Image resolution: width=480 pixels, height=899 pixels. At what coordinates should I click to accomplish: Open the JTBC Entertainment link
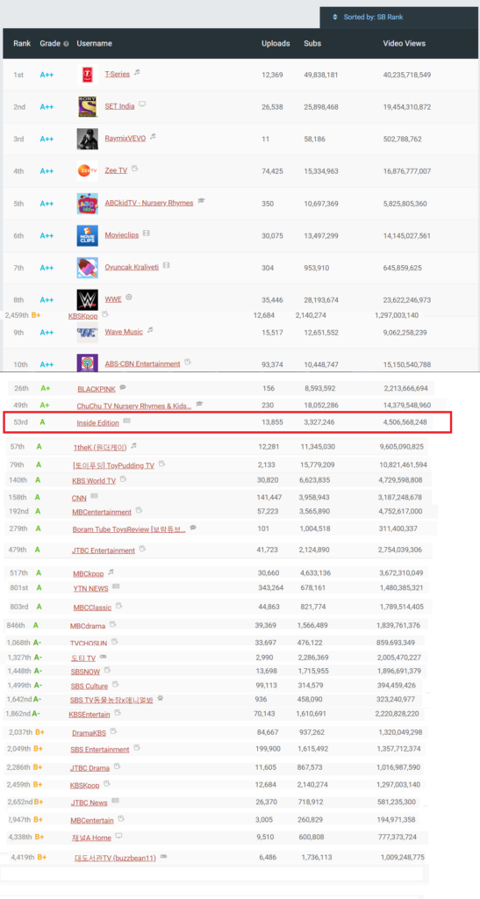pyautogui.click(x=104, y=550)
